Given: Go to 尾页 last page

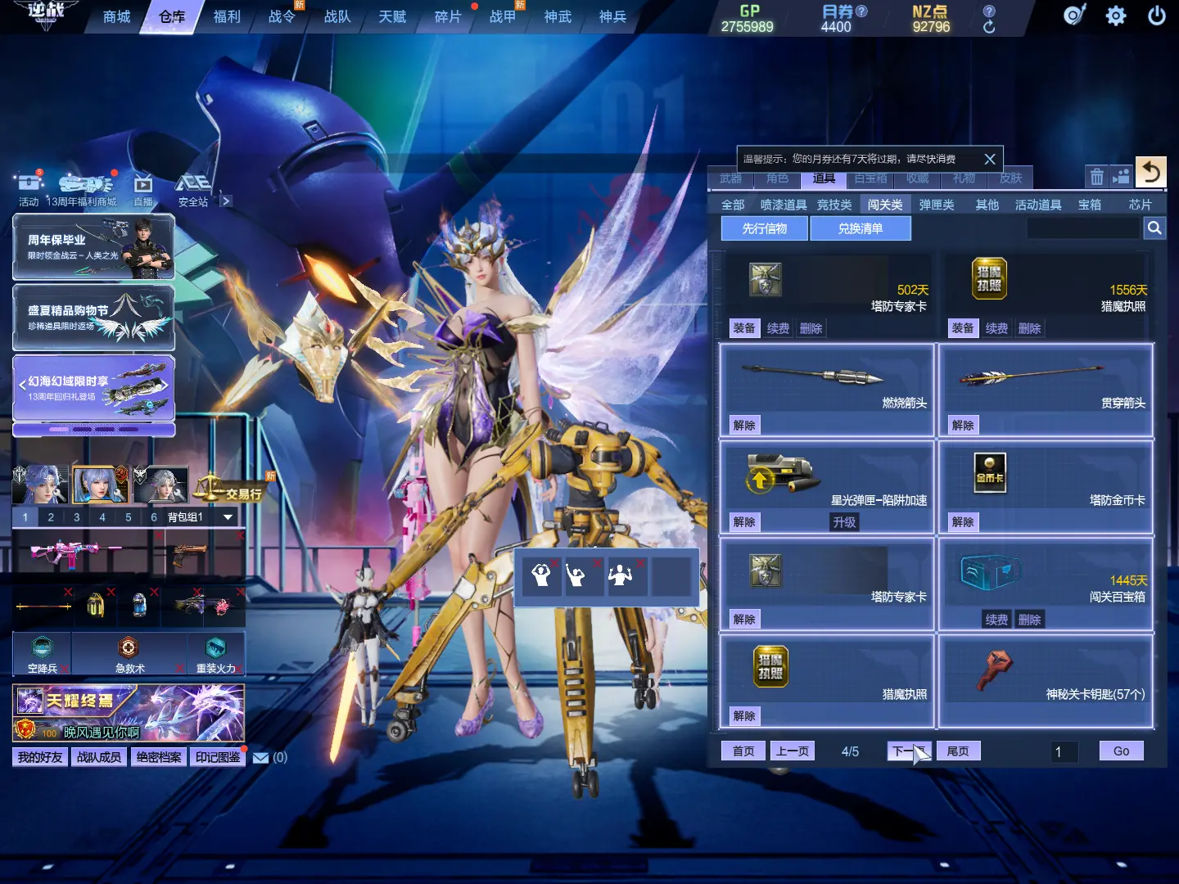Looking at the screenshot, I should coord(958,751).
